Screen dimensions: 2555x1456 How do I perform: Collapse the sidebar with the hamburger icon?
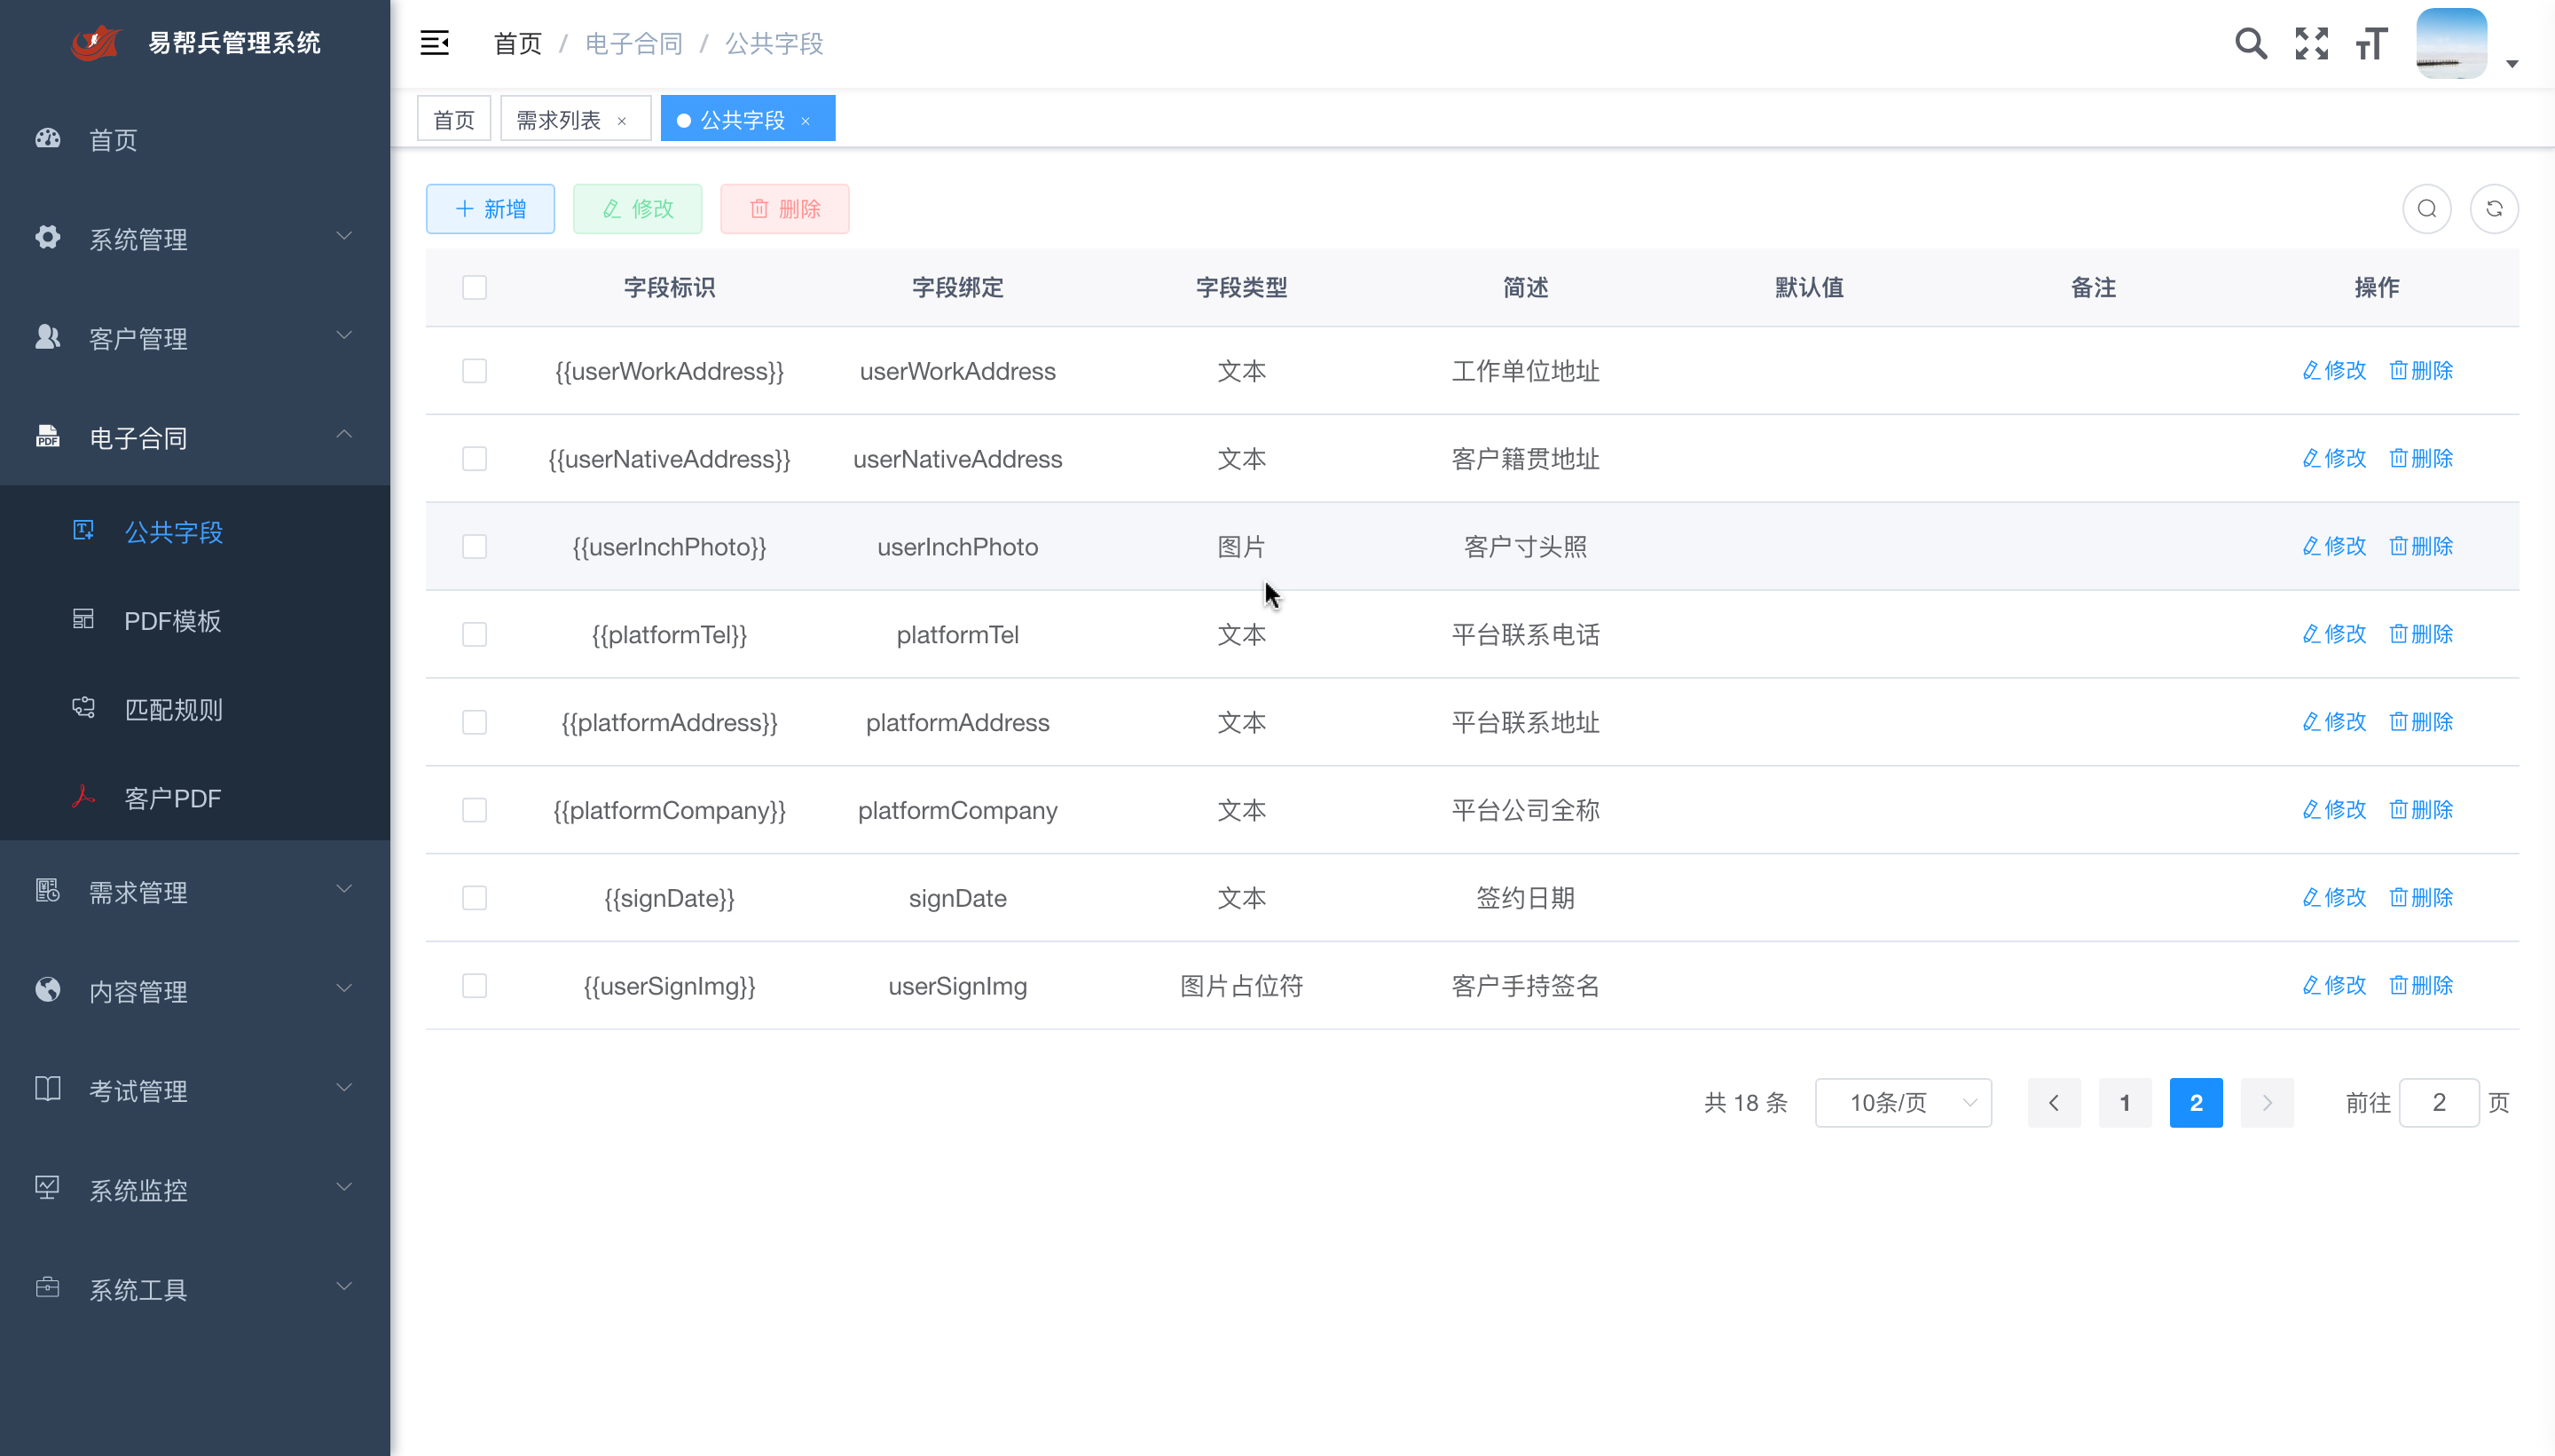[434, 43]
